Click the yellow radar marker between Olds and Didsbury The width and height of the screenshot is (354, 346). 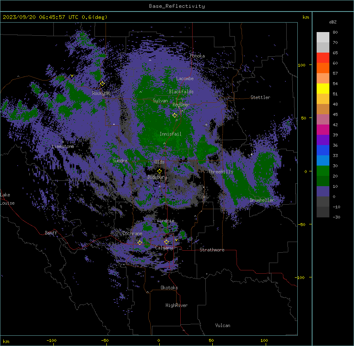(x=159, y=171)
